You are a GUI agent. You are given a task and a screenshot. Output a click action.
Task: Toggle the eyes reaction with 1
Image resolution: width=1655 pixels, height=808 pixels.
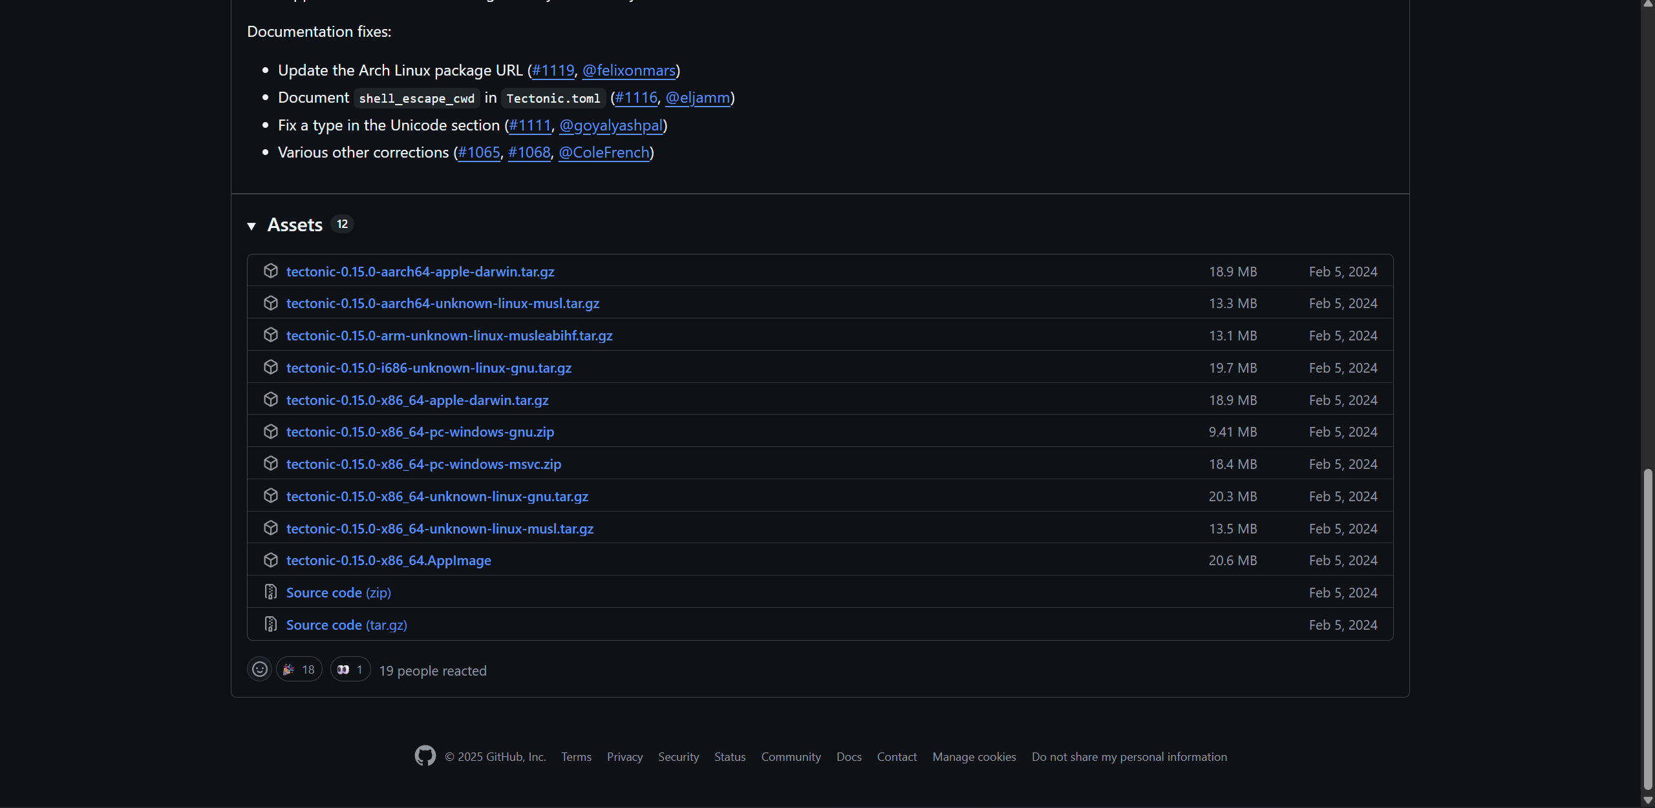[350, 669]
